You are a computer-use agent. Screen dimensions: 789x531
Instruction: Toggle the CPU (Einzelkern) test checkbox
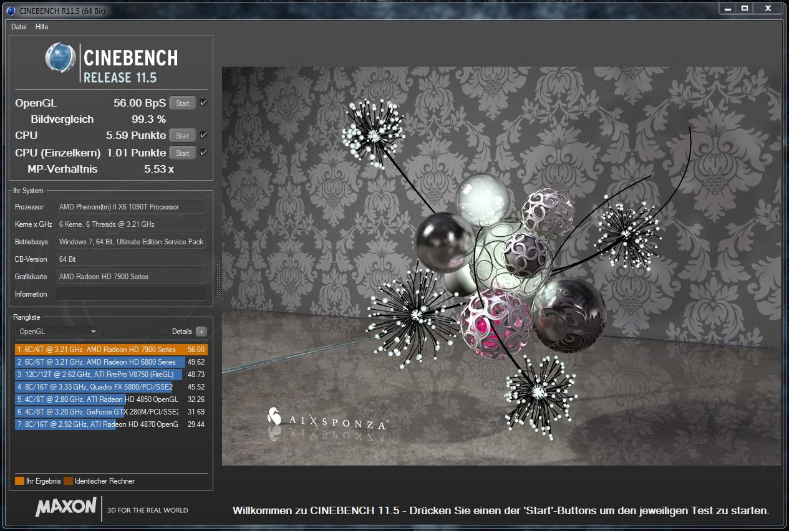coord(204,152)
